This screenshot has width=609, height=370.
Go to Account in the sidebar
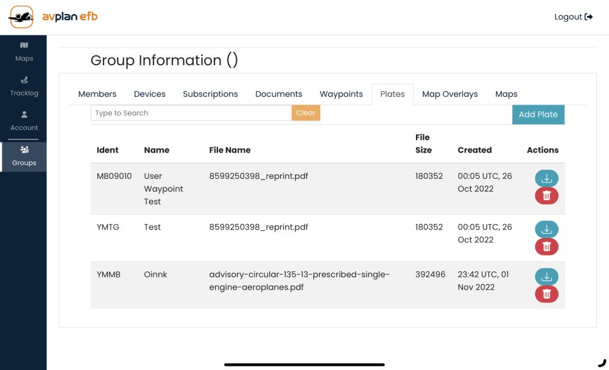click(24, 120)
